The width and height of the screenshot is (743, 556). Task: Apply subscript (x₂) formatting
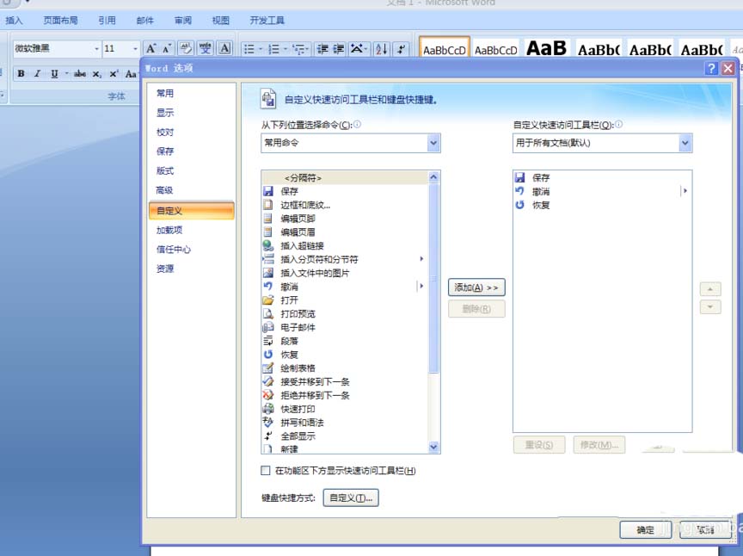tap(96, 74)
